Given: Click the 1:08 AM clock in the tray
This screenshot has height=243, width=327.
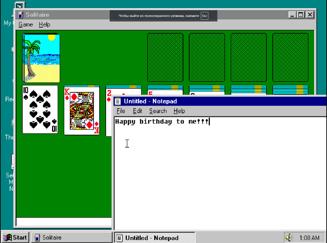Looking at the screenshot, I should 309,238.
